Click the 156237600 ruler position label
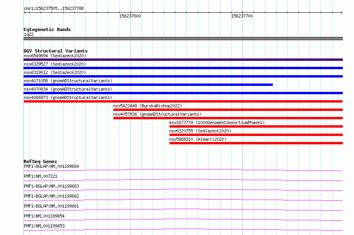 [130, 16]
